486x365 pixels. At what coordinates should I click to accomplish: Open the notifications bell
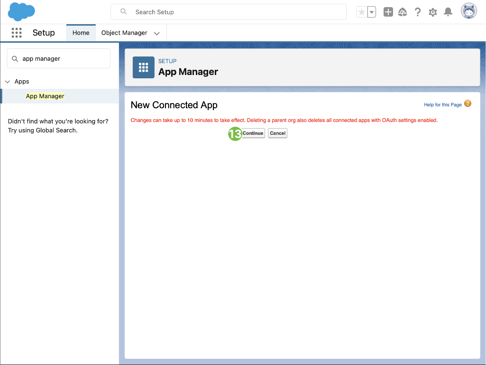coord(448,12)
